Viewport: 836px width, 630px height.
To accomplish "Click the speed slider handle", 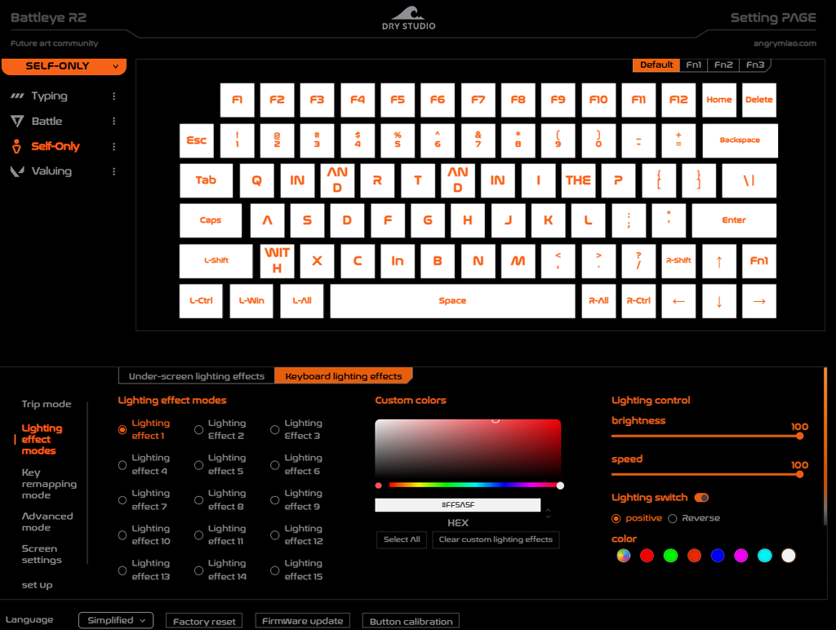I will 800,474.
